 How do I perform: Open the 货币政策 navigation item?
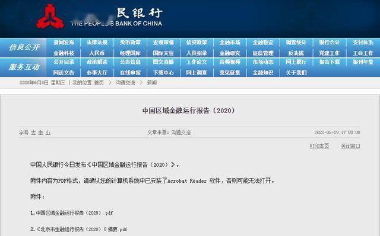(130, 43)
